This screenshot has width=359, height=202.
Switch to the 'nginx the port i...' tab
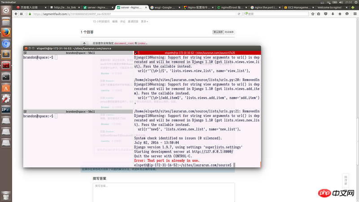coord(265,7)
